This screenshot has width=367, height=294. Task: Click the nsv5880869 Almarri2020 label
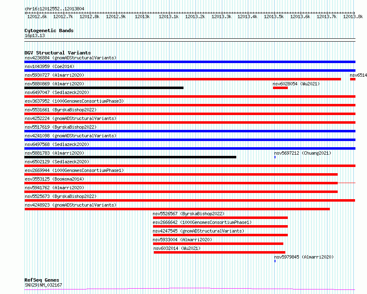pos(54,84)
